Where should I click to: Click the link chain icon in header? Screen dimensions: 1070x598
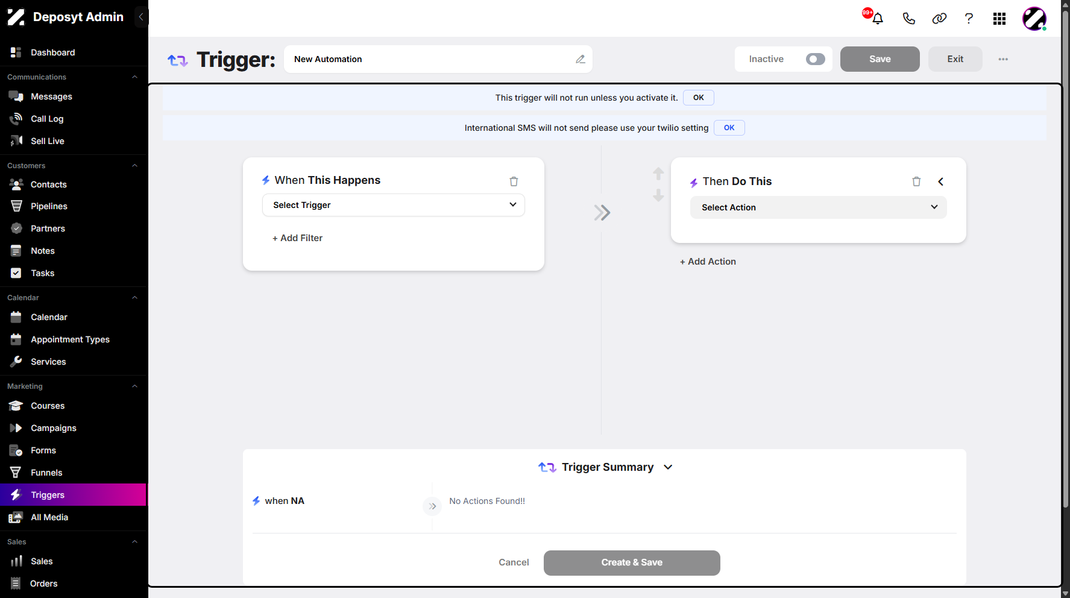(939, 19)
